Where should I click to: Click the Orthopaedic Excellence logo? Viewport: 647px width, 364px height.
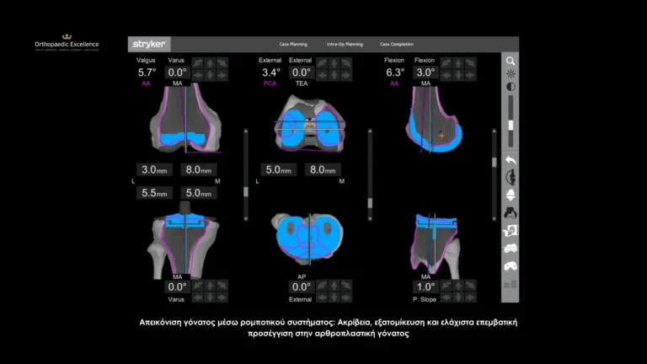[67, 43]
